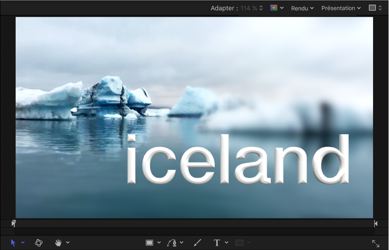Pick the Pan hand tool

(x=58, y=243)
